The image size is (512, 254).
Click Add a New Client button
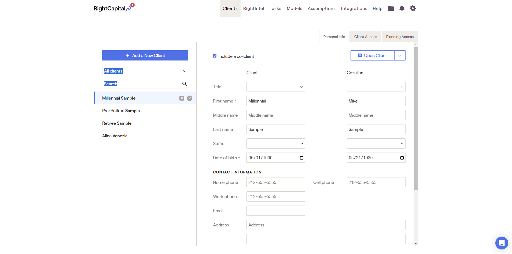pos(145,55)
